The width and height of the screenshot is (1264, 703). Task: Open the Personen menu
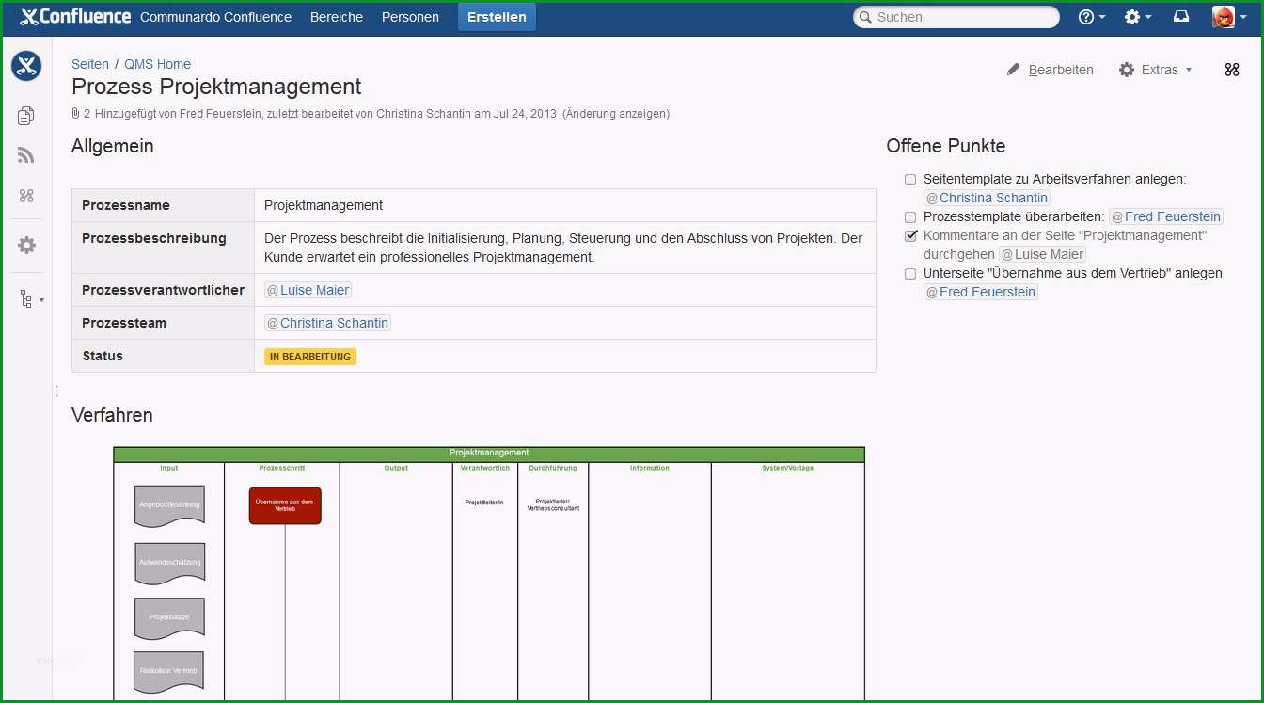[x=410, y=17]
